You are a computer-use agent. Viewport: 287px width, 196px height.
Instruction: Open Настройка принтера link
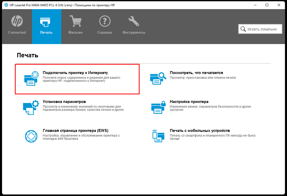[x=189, y=101]
